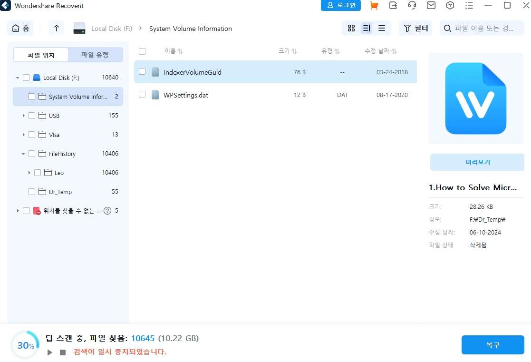The width and height of the screenshot is (531, 362).
Task: Click the help icon beside unlocated files
Action: (x=107, y=211)
